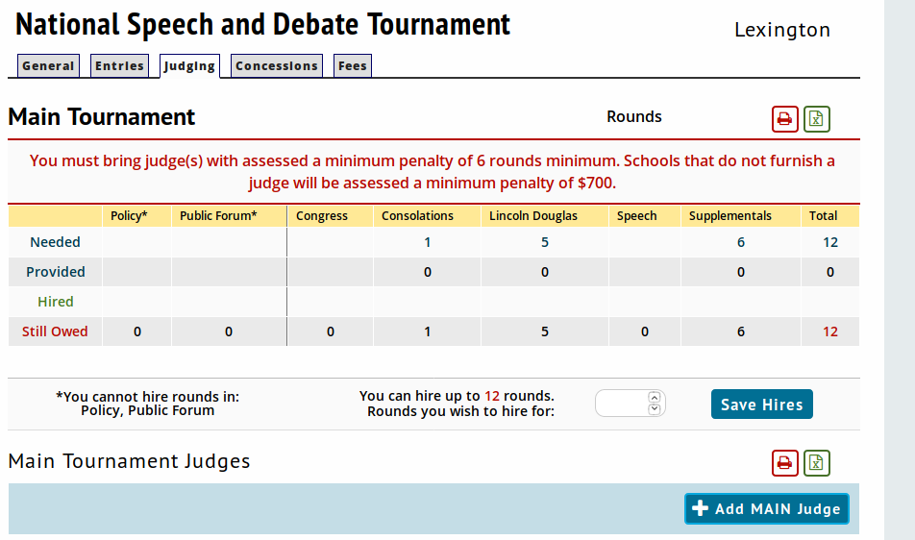The image size is (915, 540).
Task: Click the Still Owed total of 12
Action: coord(830,331)
